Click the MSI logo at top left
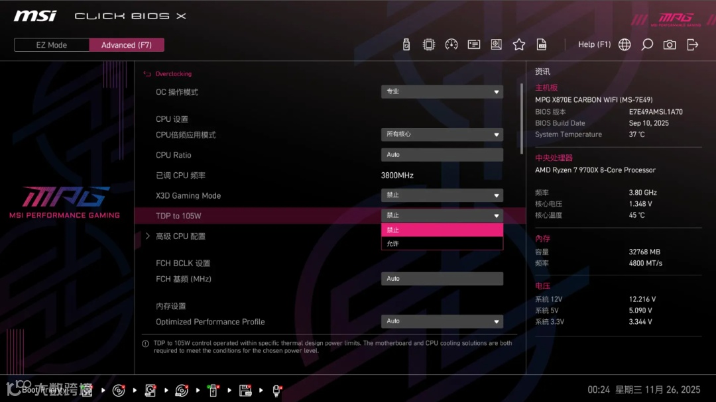The width and height of the screenshot is (716, 402). pos(35,16)
